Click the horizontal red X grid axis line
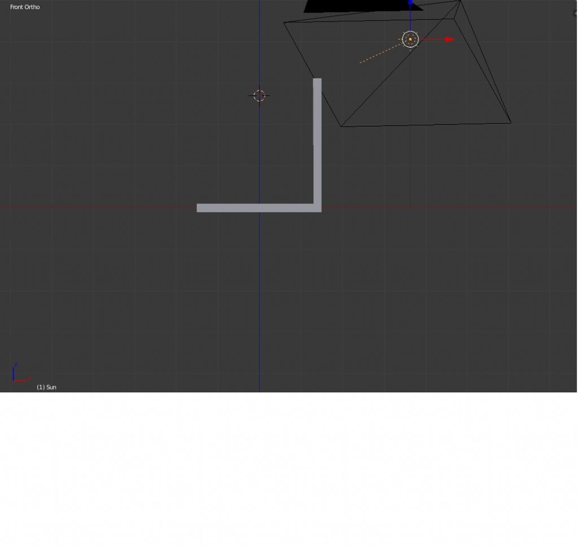Image resolution: width=578 pixels, height=546 pixels. [x=113, y=206]
